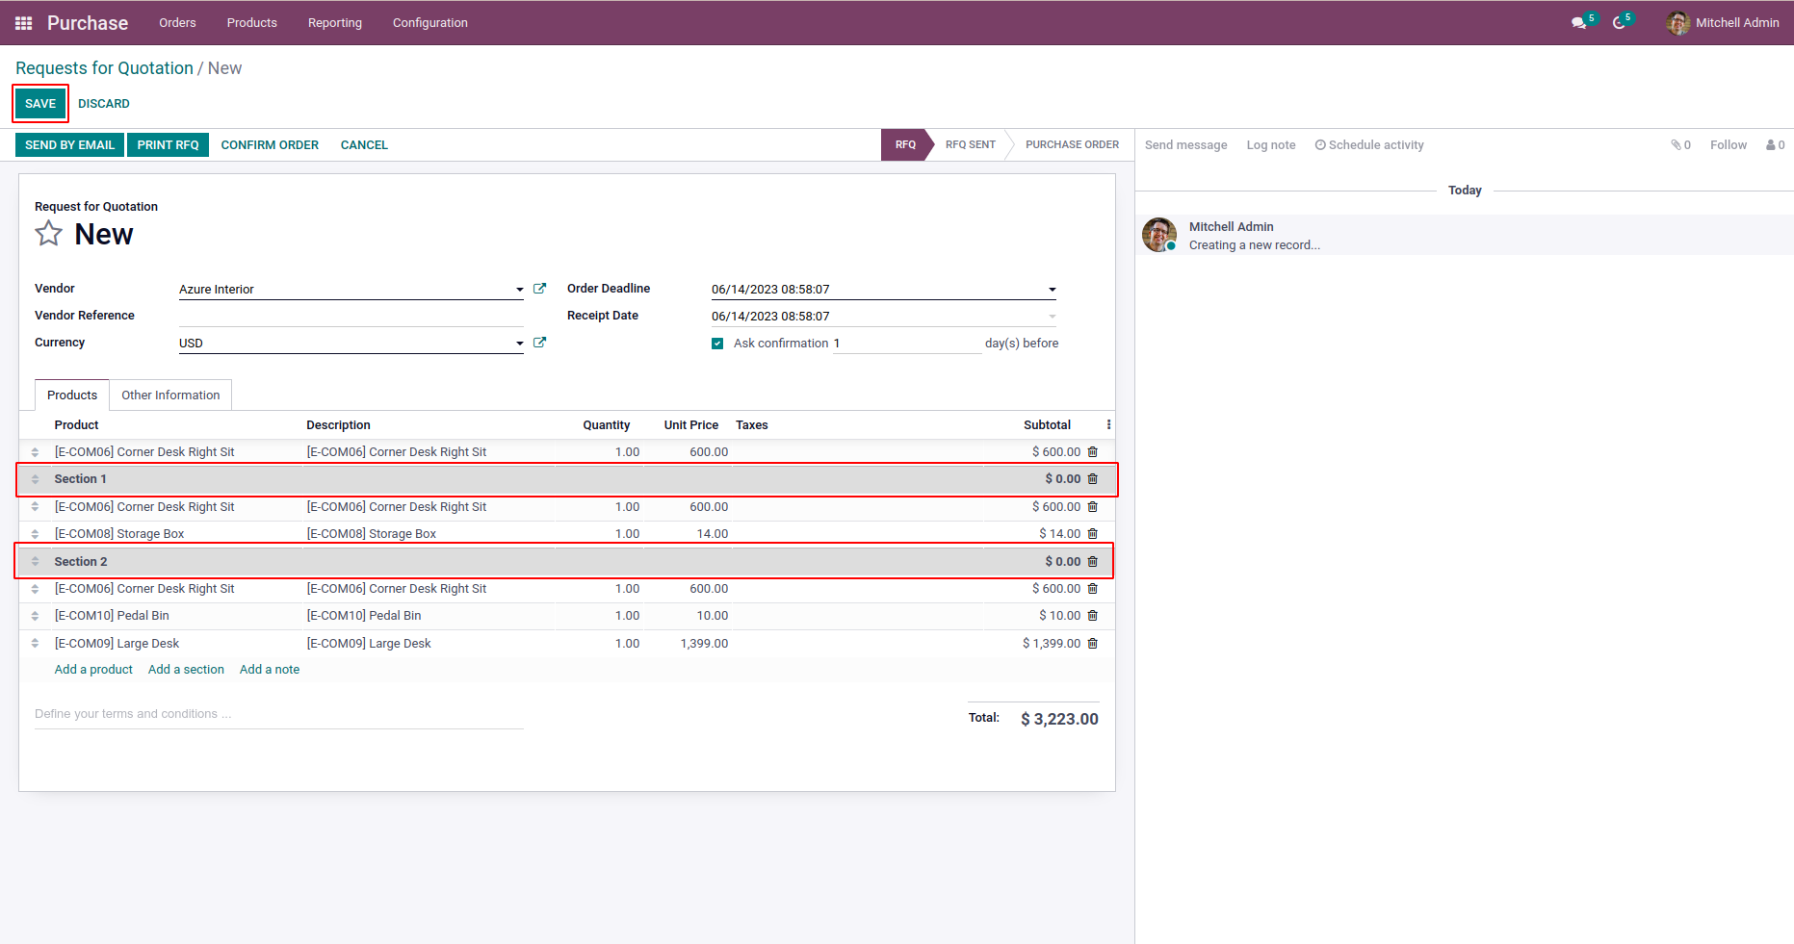Open the Configuration menu
Viewport: 1794px width, 944px height.
[429, 23]
